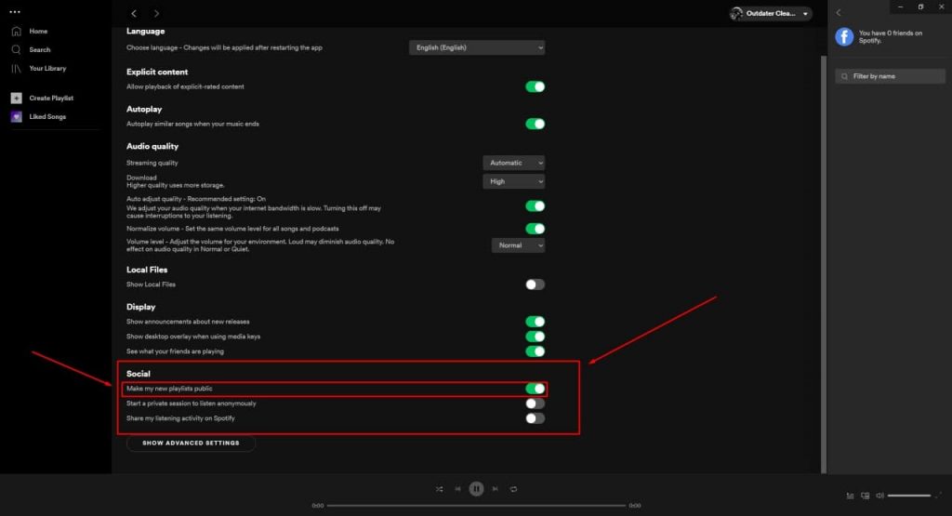Toggle repeat in playback bar
The image size is (952, 516).
coord(513,489)
